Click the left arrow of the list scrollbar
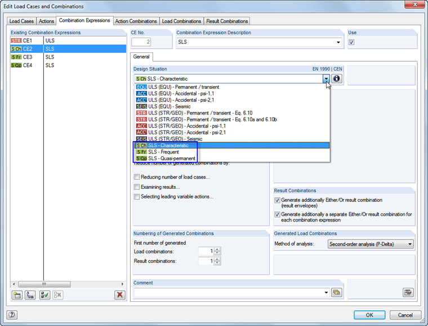428x326 pixels. 14,284
